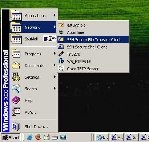This screenshot has height=142, width=149.
Task: Click the Documents folder icon
Action: point(16,65)
